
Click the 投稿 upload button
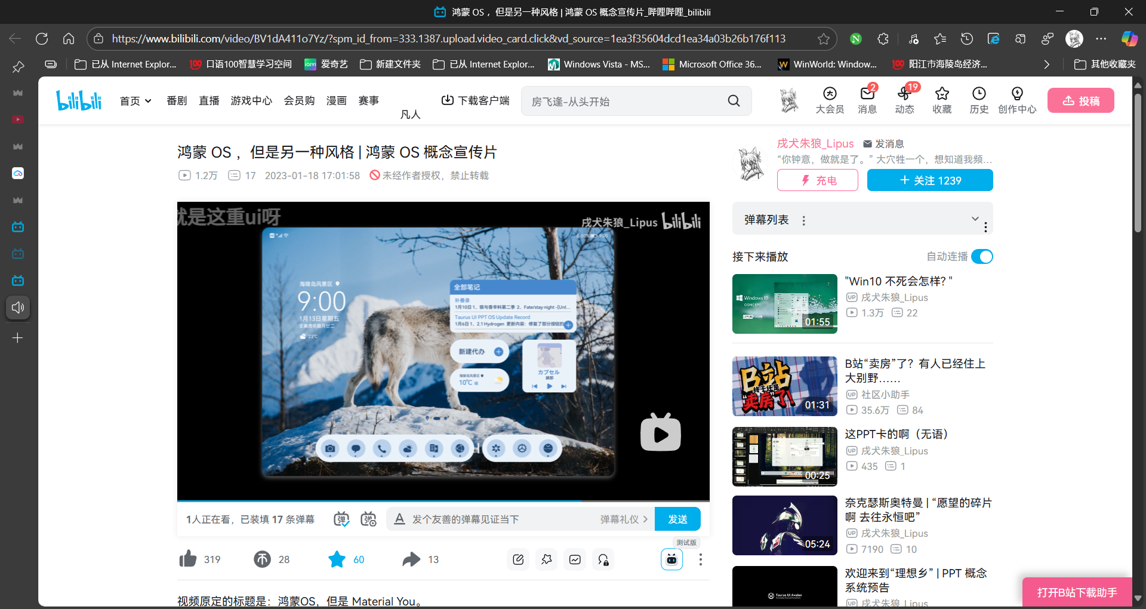pyautogui.click(x=1081, y=101)
